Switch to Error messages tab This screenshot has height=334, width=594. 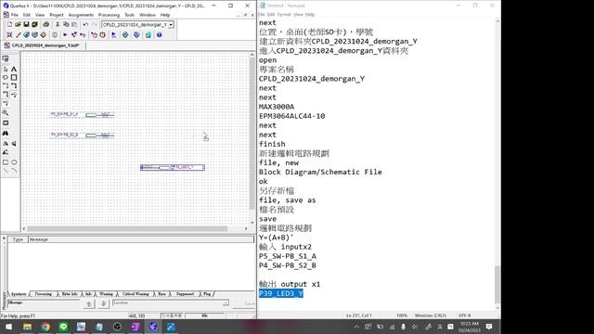click(x=161, y=294)
